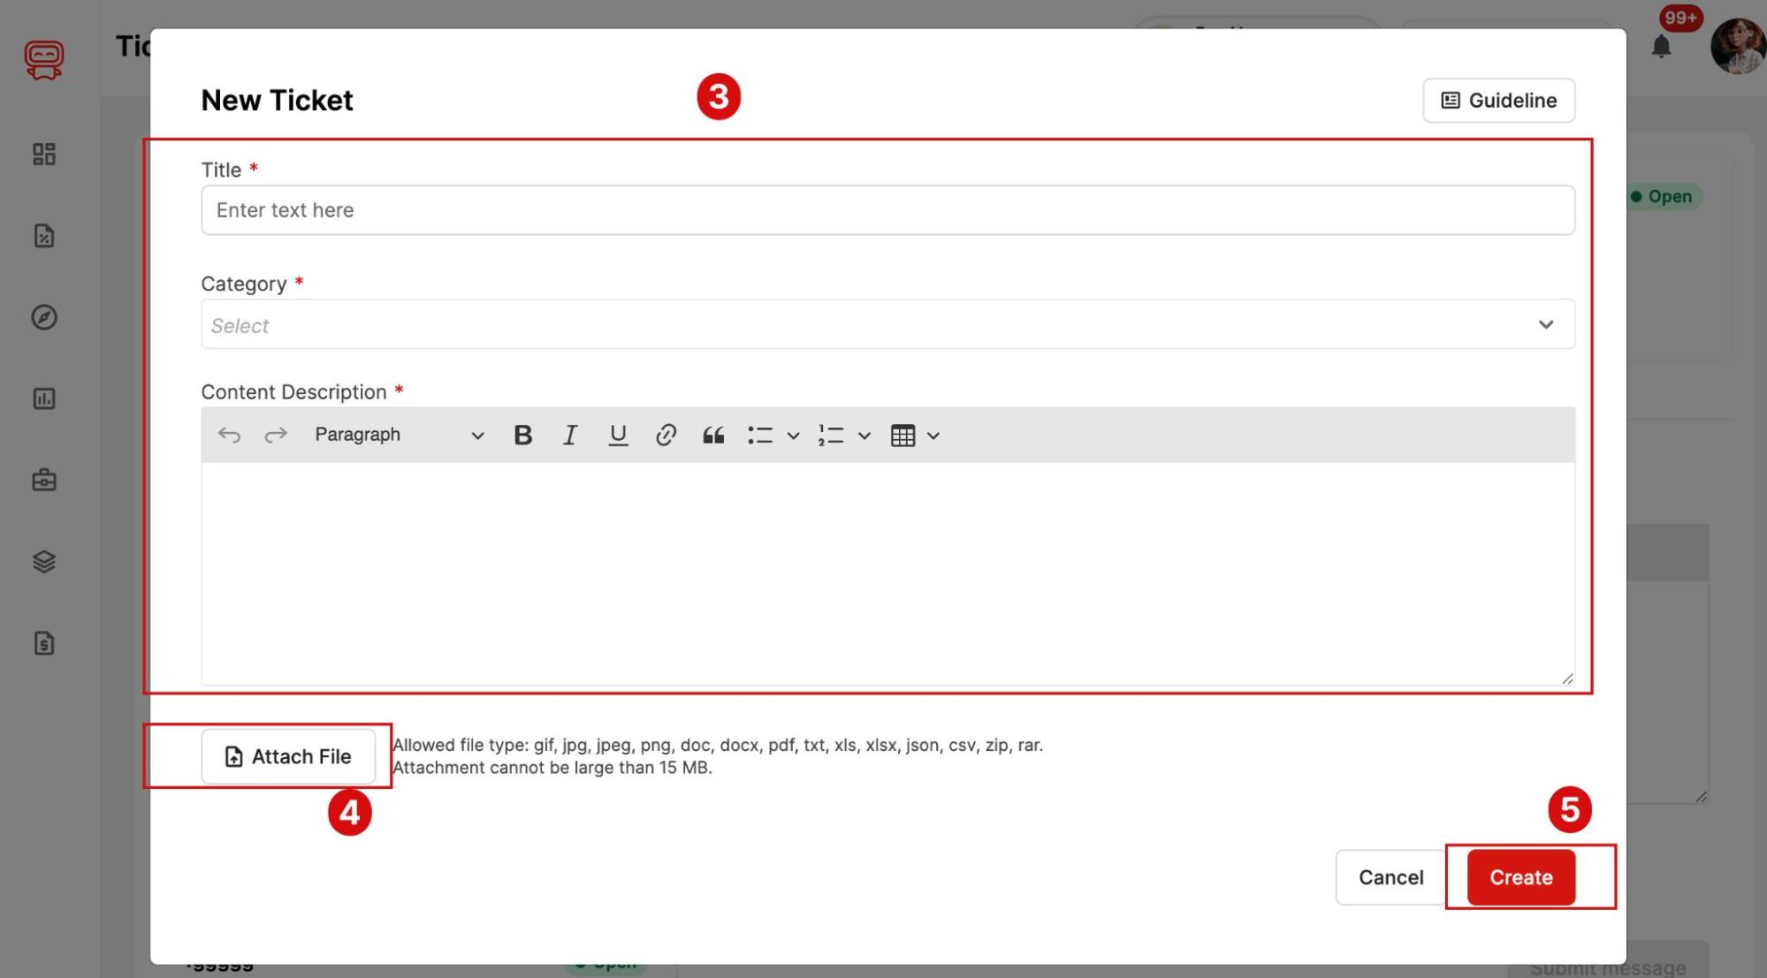Screen dimensions: 1767x978
Task: Expand the insert table options chevron
Action: pos(934,434)
